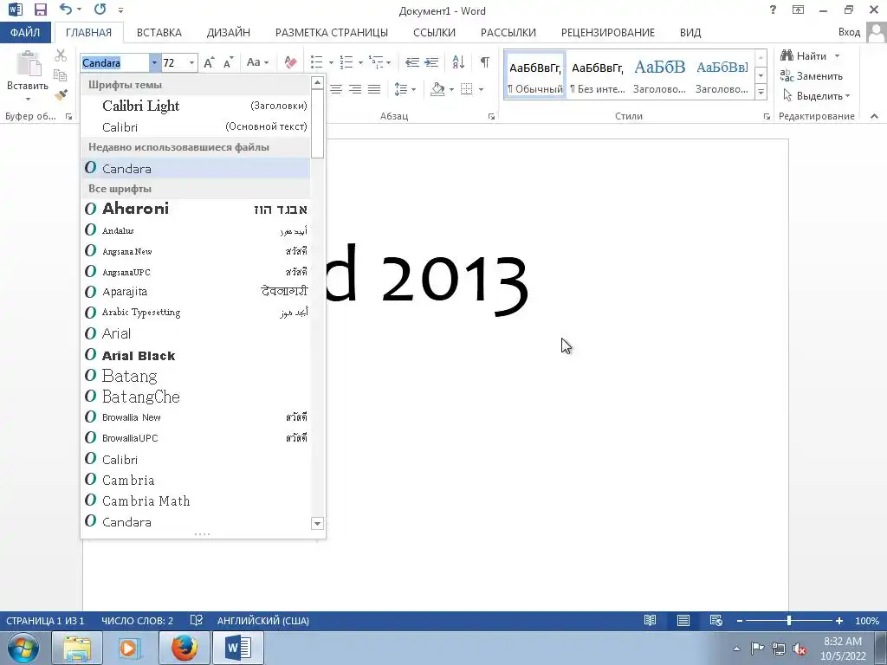Apply a multilevel list

[376, 62]
